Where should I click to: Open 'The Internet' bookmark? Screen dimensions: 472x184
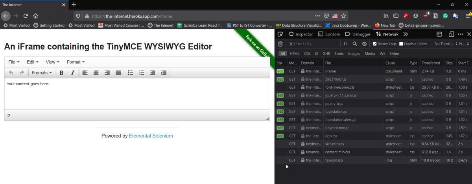coord(160,25)
